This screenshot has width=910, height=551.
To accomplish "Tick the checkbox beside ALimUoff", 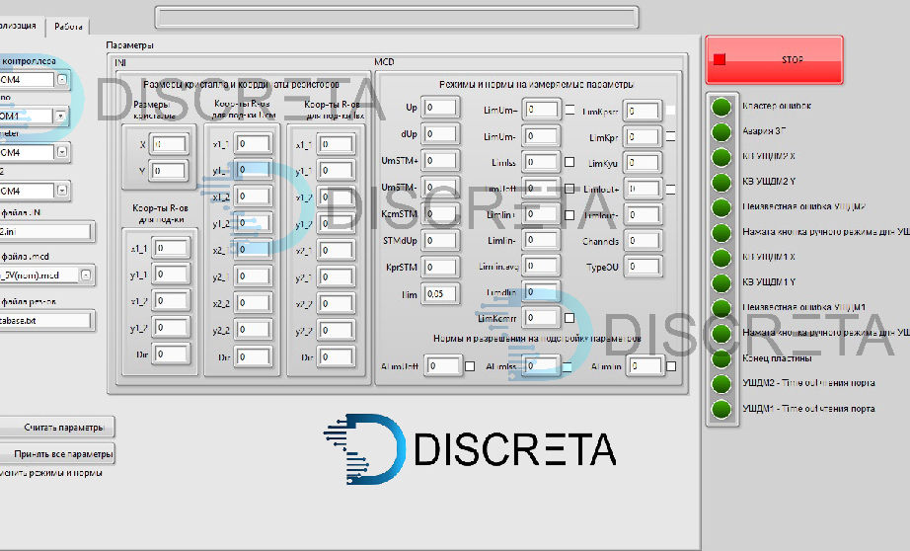I will [471, 366].
